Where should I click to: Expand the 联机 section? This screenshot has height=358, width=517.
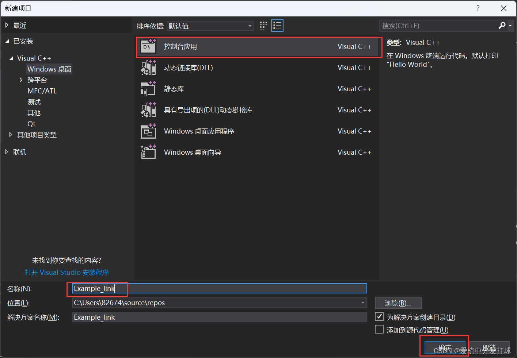click(7, 152)
